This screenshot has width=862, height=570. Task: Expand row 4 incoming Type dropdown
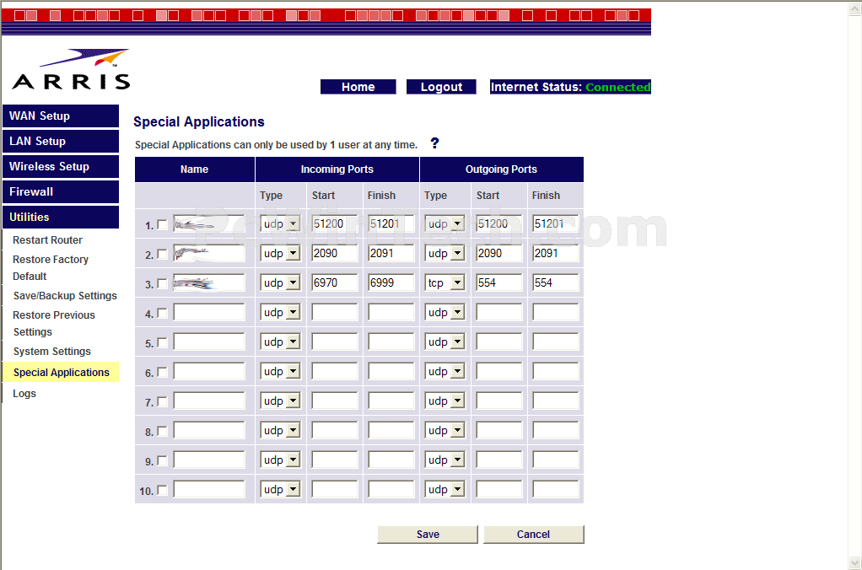pos(280,312)
